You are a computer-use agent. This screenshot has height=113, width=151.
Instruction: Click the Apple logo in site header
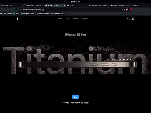pos(18,19)
